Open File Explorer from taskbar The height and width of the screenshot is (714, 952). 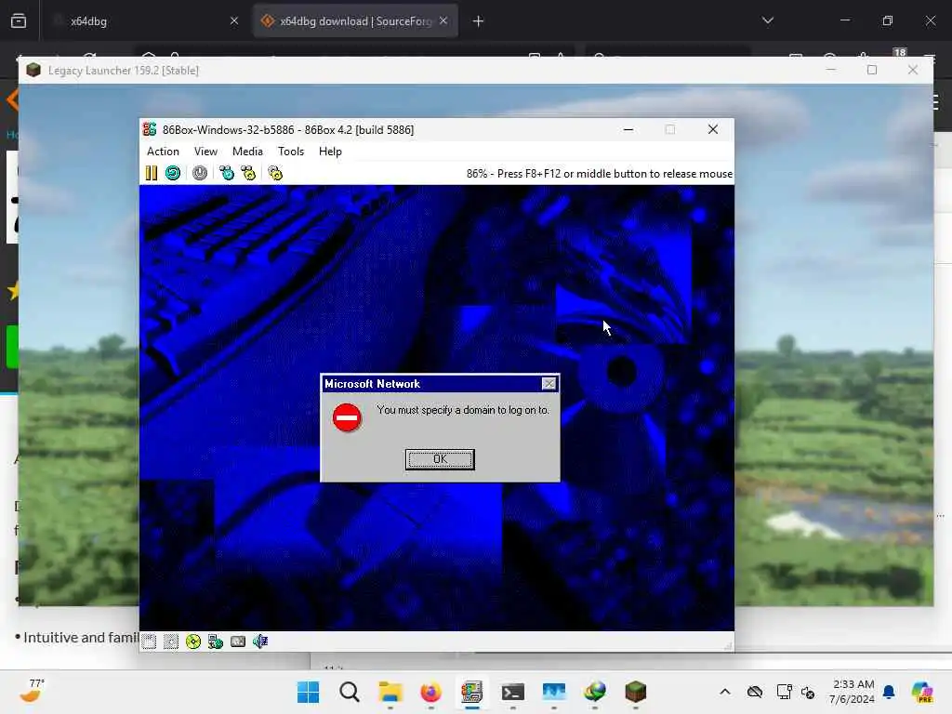click(x=390, y=692)
